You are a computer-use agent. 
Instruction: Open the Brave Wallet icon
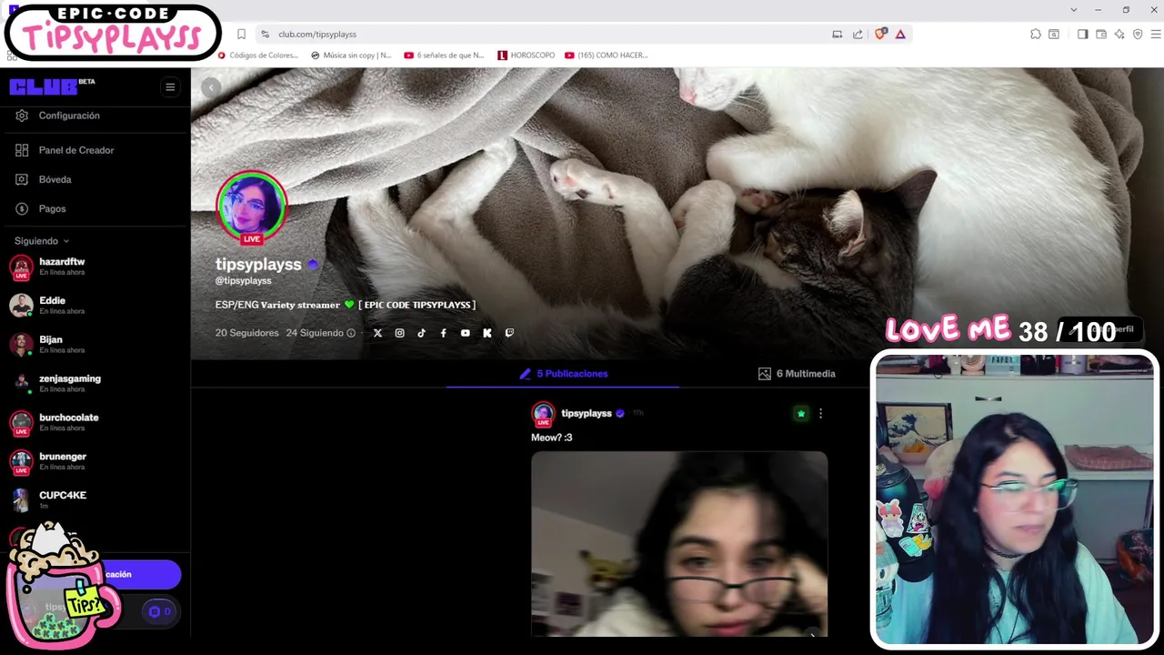pyautogui.click(x=1101, y=35)
